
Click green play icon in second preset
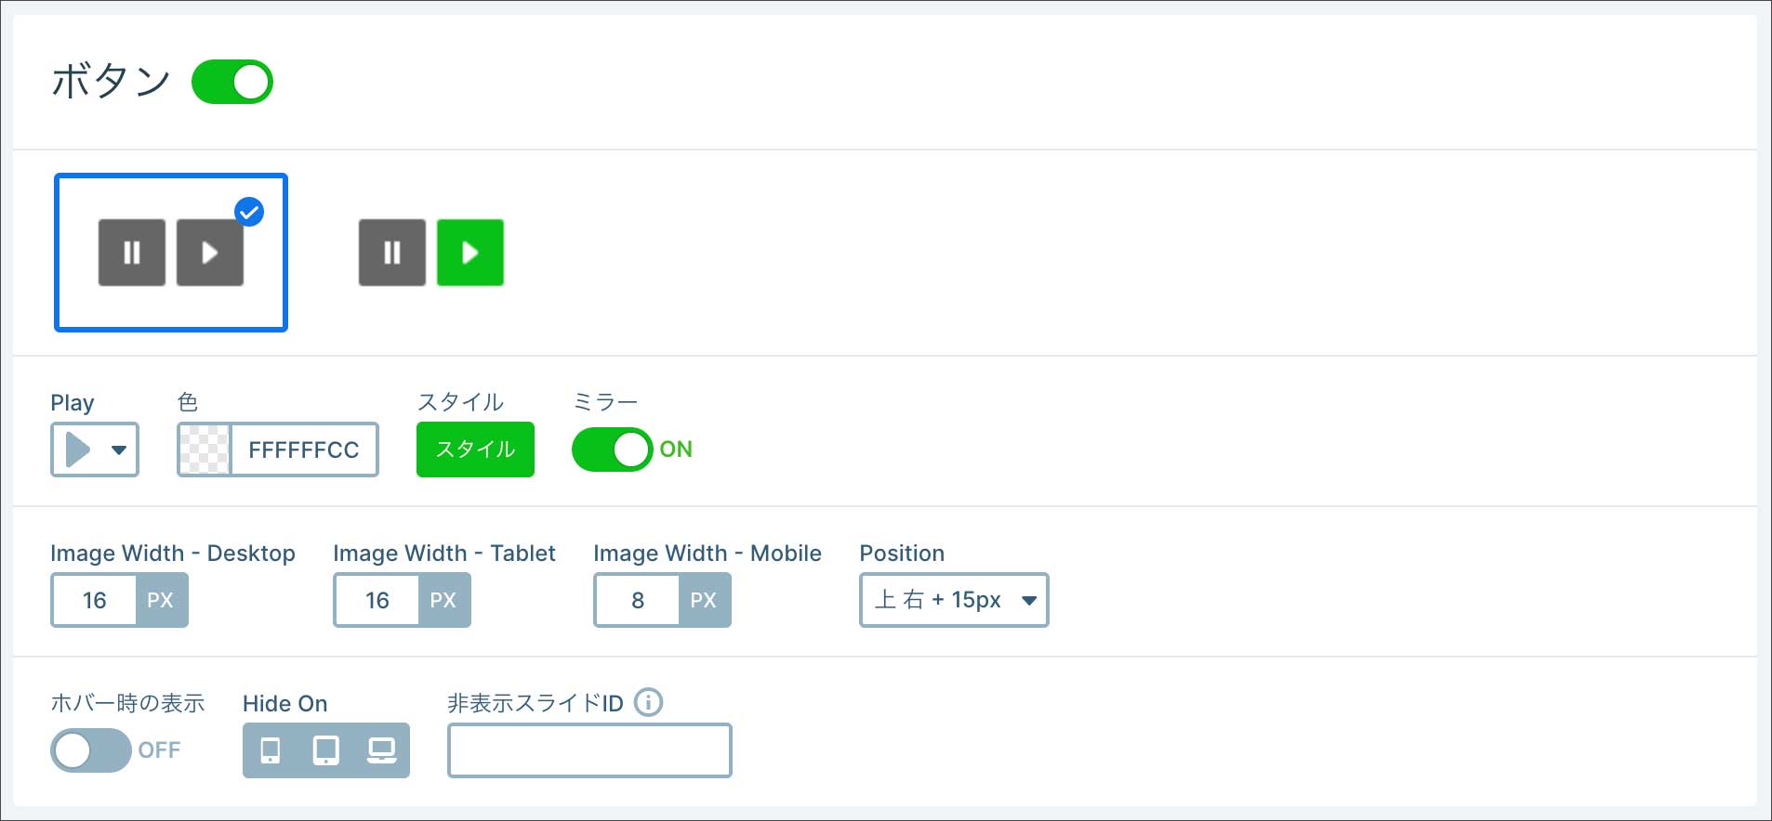(470, 253)
